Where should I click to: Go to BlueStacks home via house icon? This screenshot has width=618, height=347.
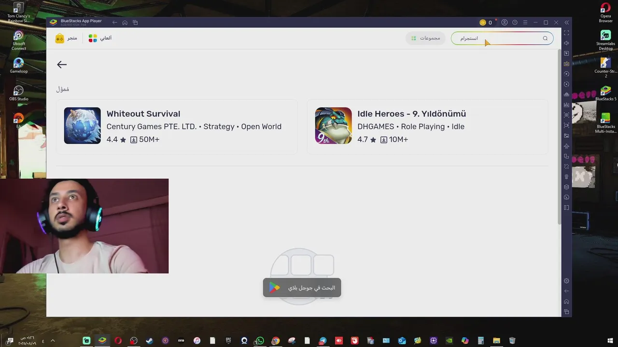pyautogui.click(x=125, y=23)
